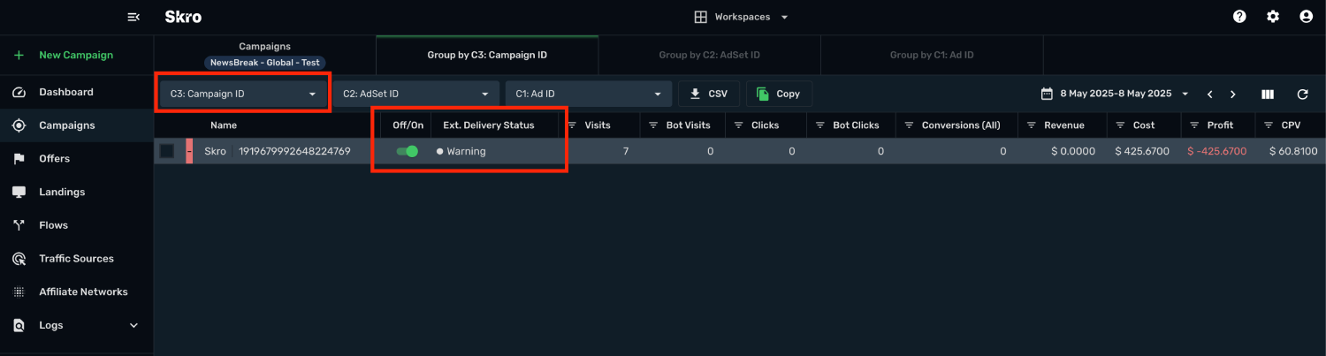Screen dimensions: 1326x356
Task: Collapse the sidebar with the hamburger icon
Action: click(133, 17)
